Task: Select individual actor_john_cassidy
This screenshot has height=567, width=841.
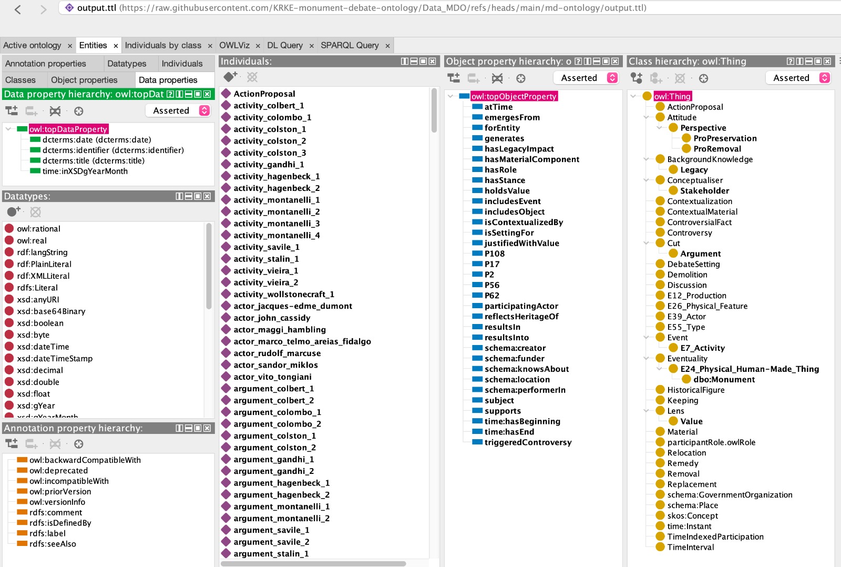Action: 272,318
